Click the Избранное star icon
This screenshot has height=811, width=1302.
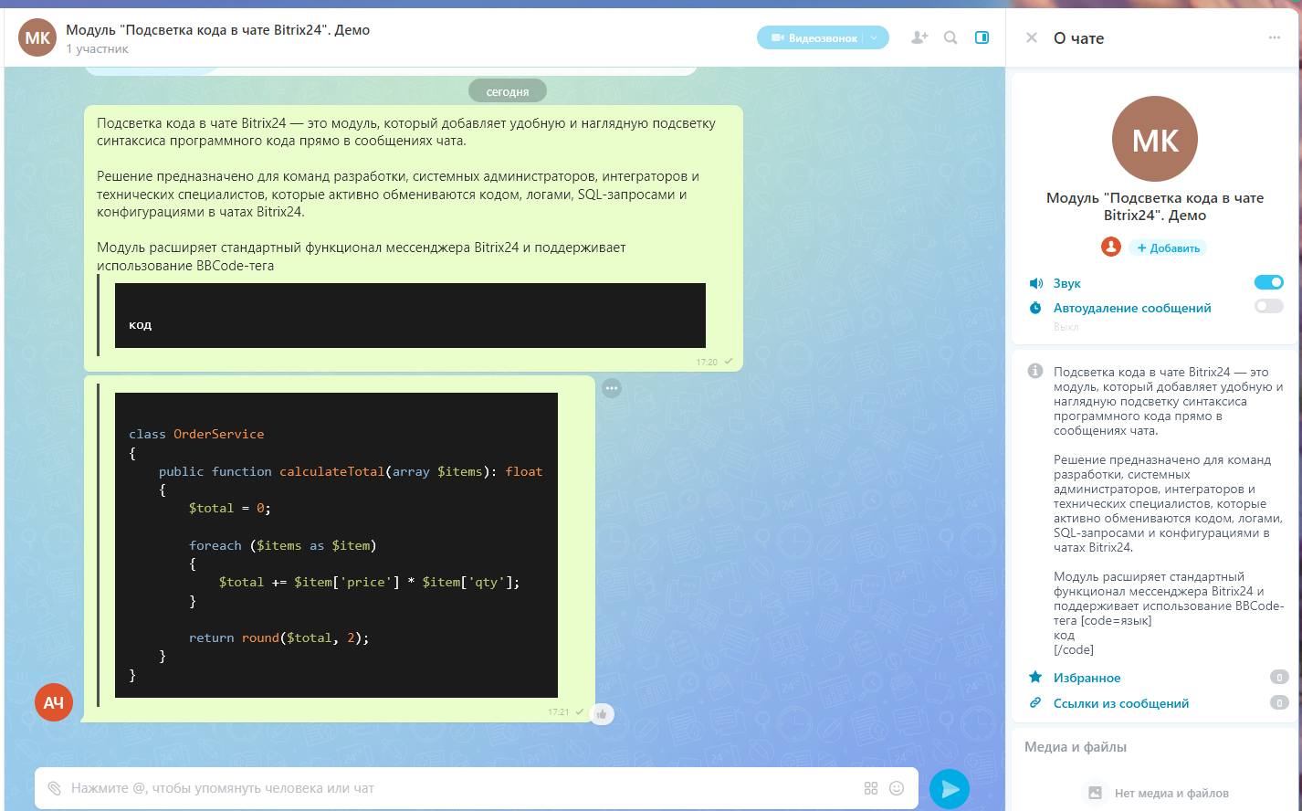pos(1034,677)
